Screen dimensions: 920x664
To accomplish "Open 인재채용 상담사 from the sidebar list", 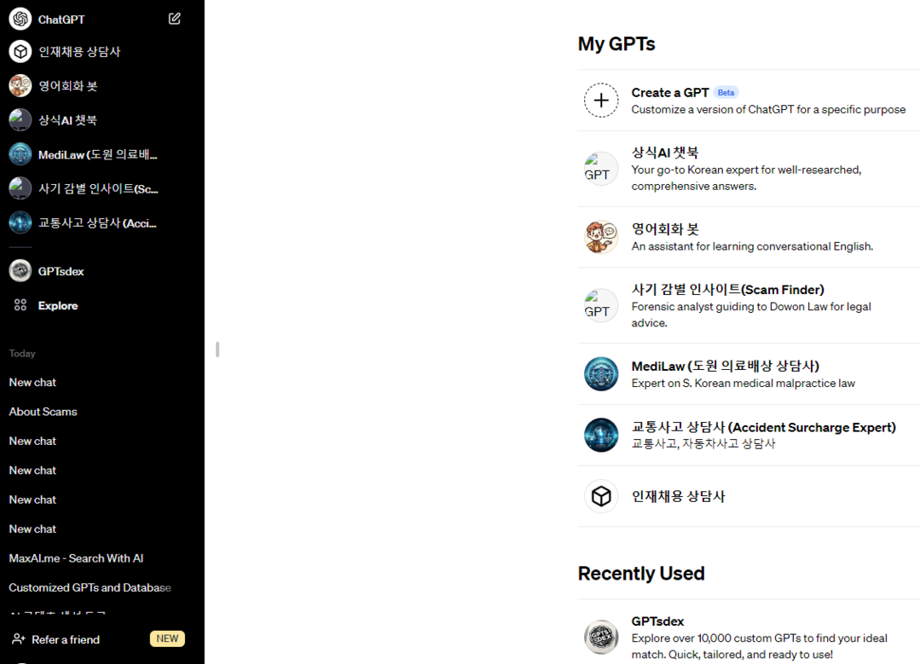I will pos(79,52).
